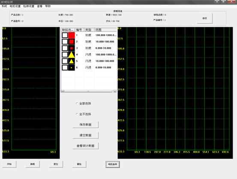Click the right arrow of the defect list scrollbar
The image size is (237, 179).
pos(115,91)
